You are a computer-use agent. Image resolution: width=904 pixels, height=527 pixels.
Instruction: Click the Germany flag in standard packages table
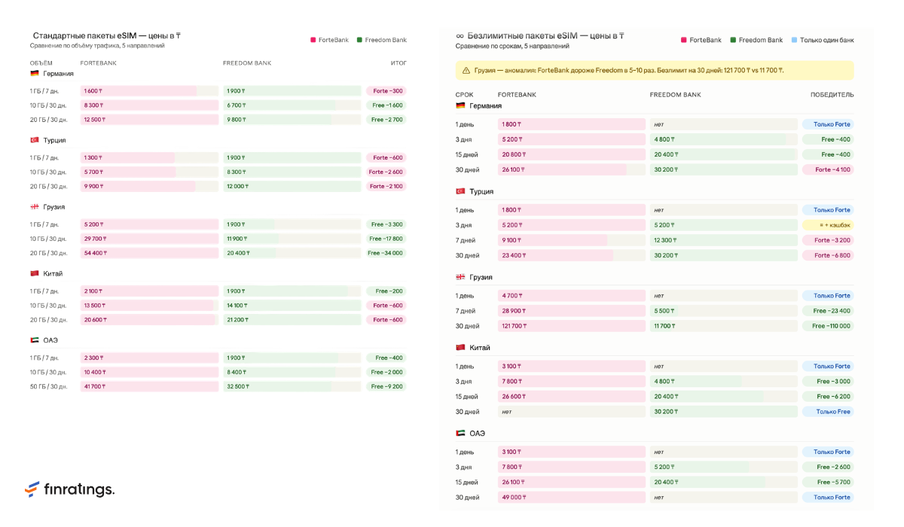coord(35,74)
